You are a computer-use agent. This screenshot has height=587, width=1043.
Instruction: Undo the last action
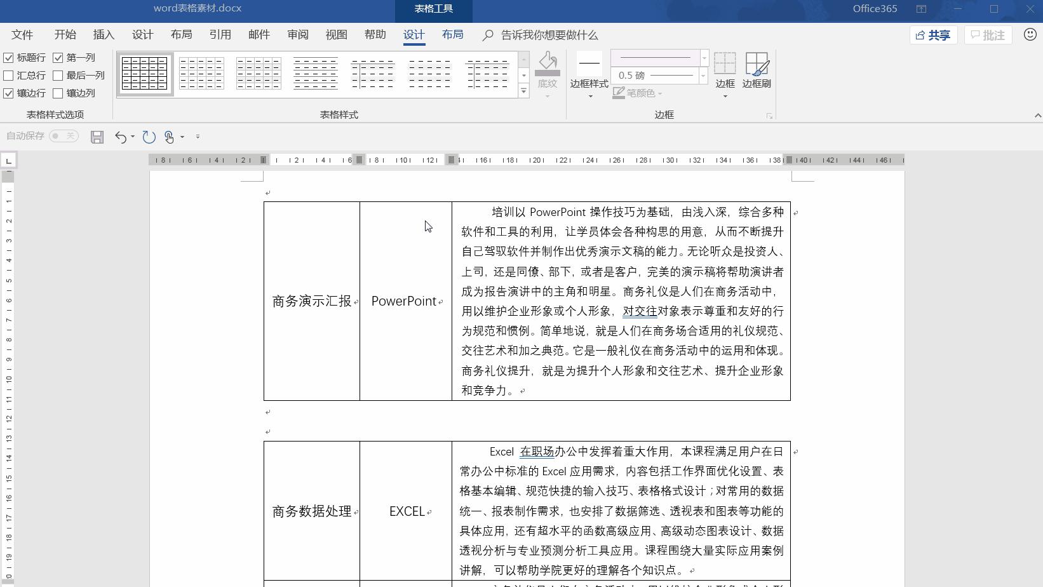click(x=121, y=137)
